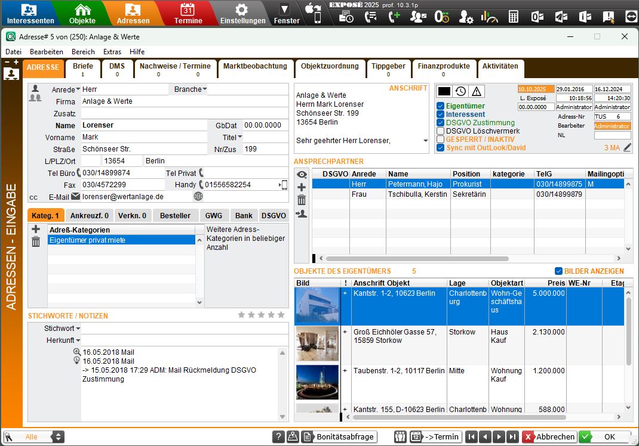Screen dimensions: 639x446
Task: Switch to the Marktbeobachtung tab
Action: [x=255, y=66]
